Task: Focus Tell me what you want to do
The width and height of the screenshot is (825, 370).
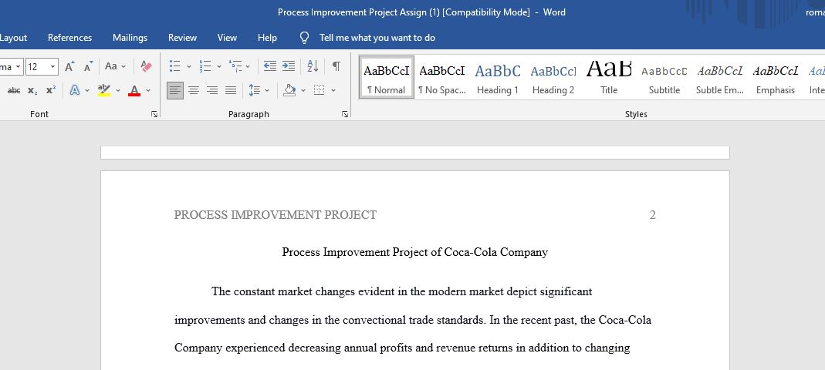Action: (377, 38)
